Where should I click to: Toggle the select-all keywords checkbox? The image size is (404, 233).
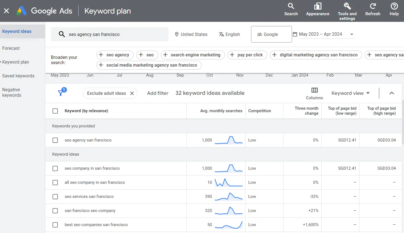tap(55, 111)
